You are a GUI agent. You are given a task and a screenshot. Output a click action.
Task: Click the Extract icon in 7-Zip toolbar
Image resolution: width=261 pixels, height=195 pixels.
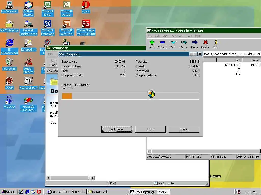point(162,44)
